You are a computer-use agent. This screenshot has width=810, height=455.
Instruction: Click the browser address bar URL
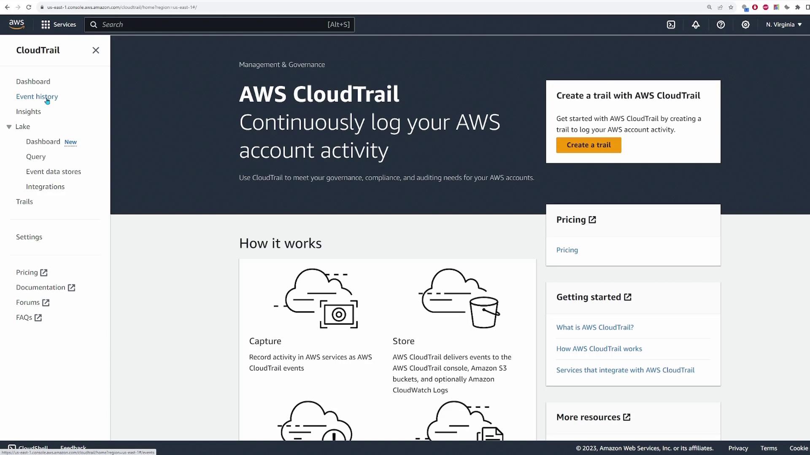122,7
